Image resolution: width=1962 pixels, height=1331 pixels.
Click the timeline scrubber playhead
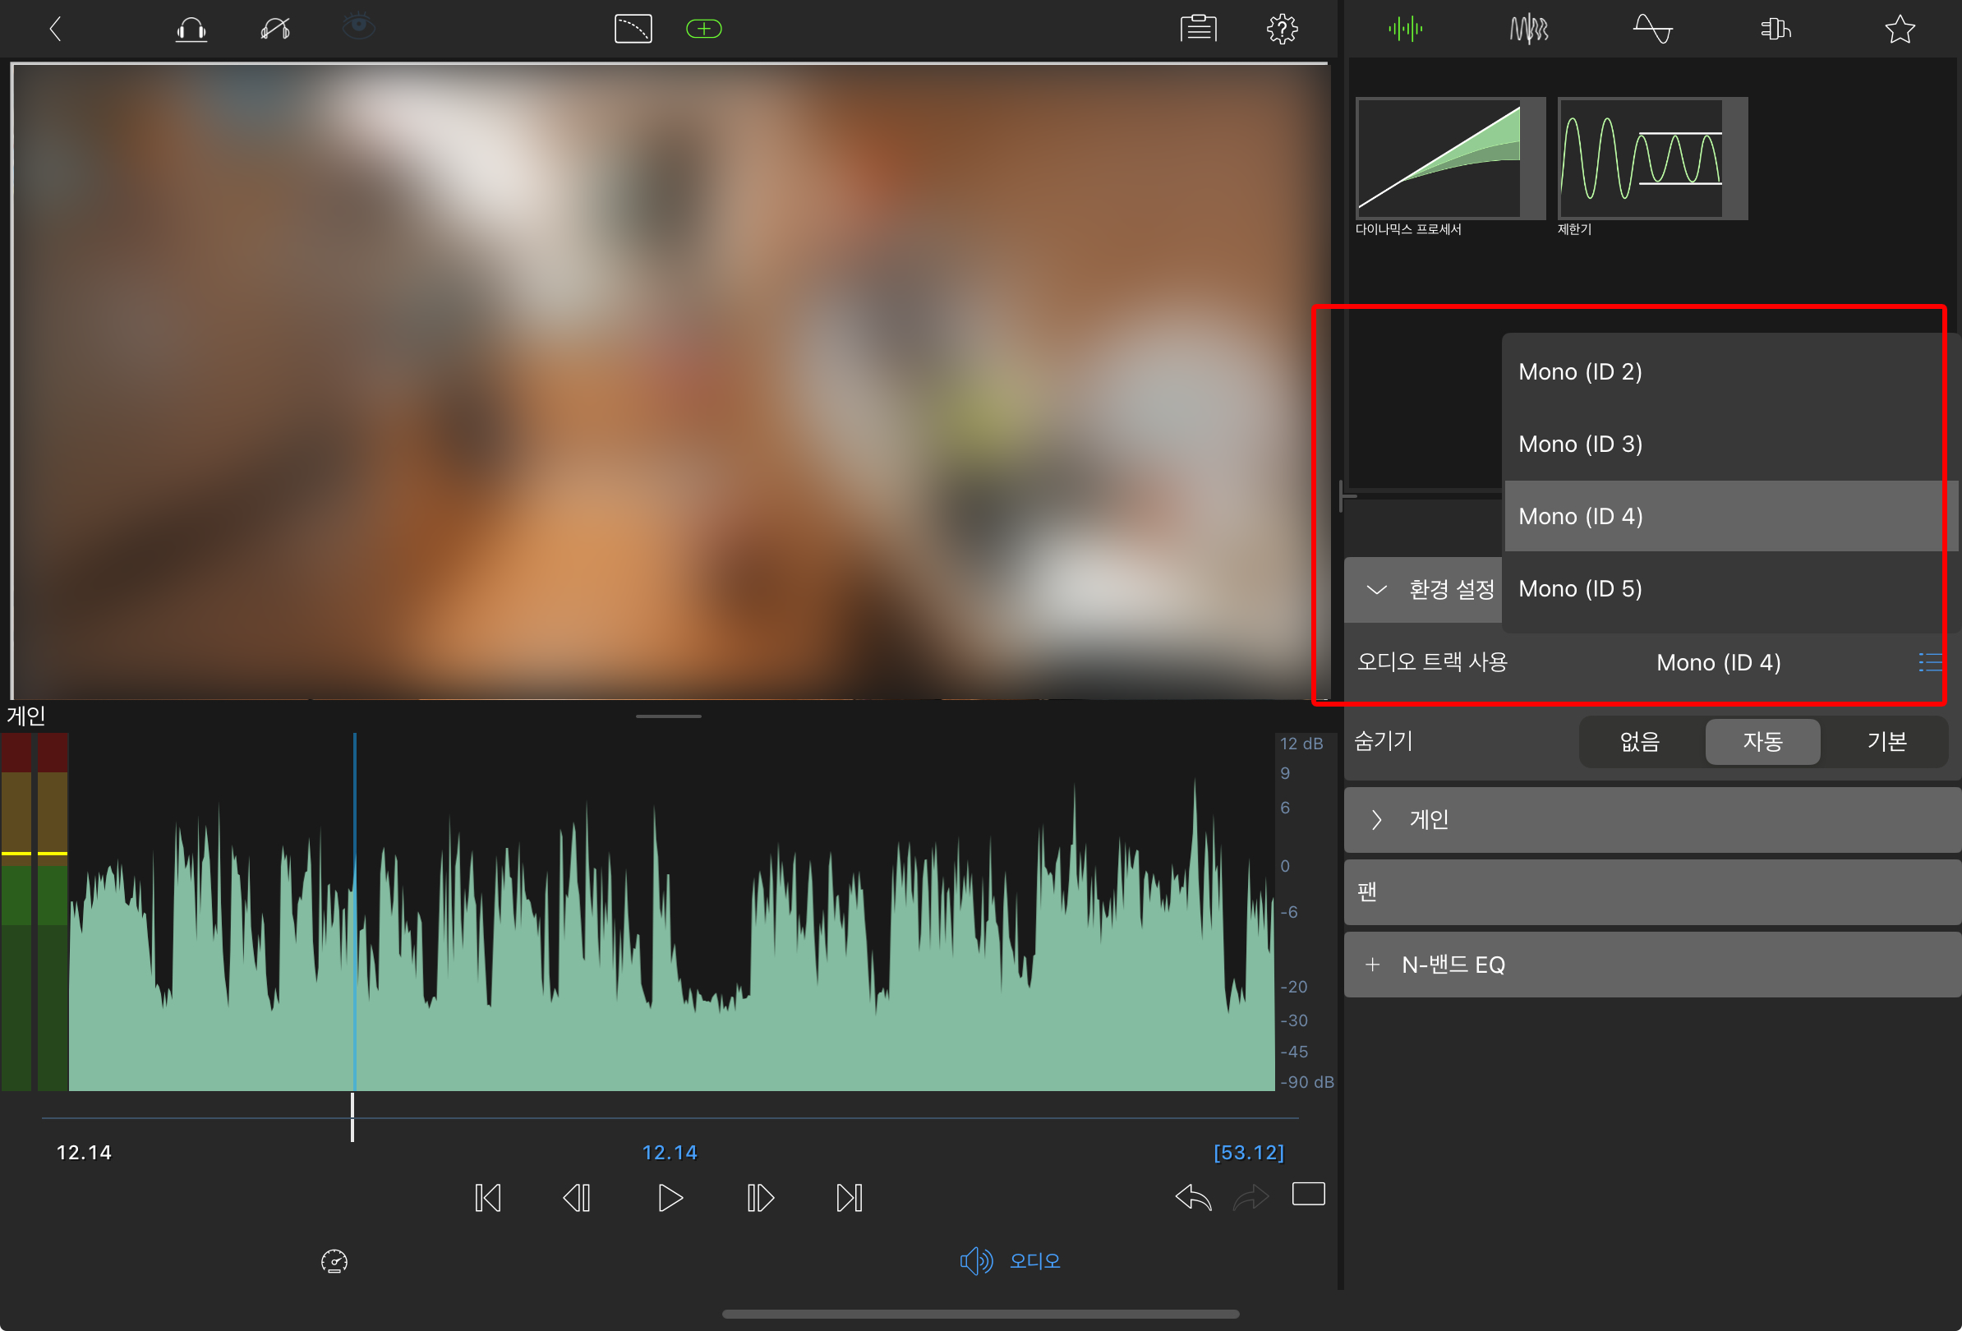pos(352,1117)
